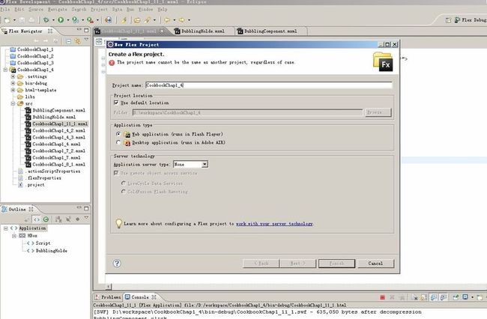Click the lightbulb tip icon in dialog
487x319 pixels.
pos(118,223)
